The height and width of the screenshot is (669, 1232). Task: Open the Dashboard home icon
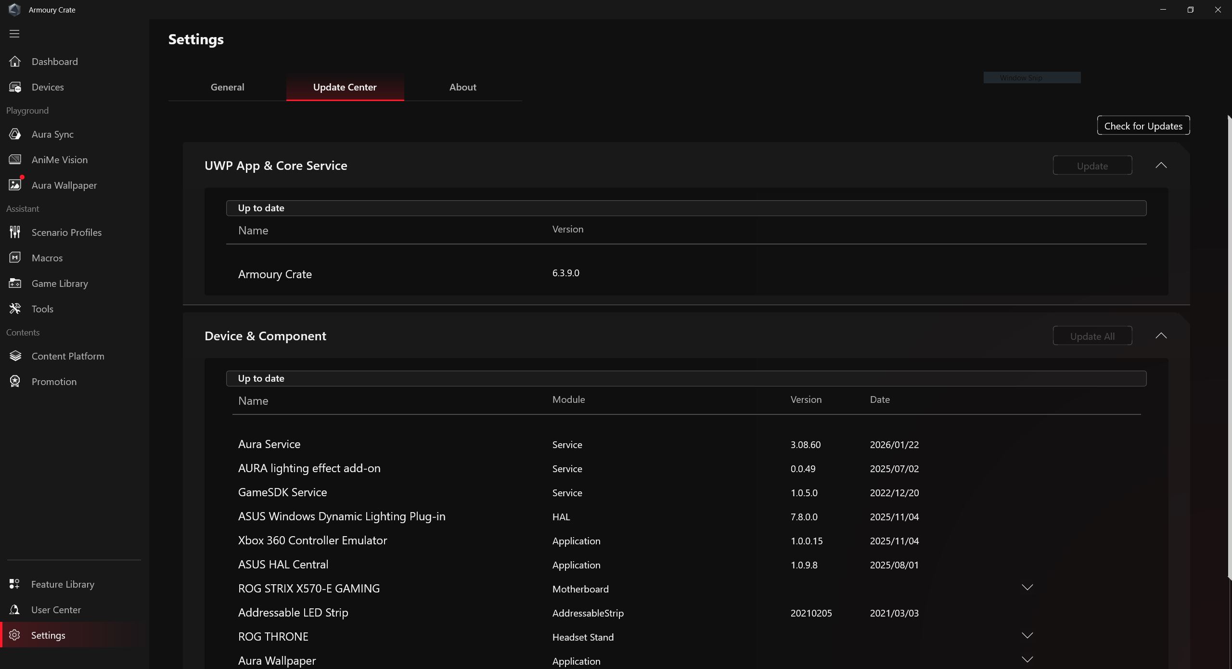(x=15, y=62)
